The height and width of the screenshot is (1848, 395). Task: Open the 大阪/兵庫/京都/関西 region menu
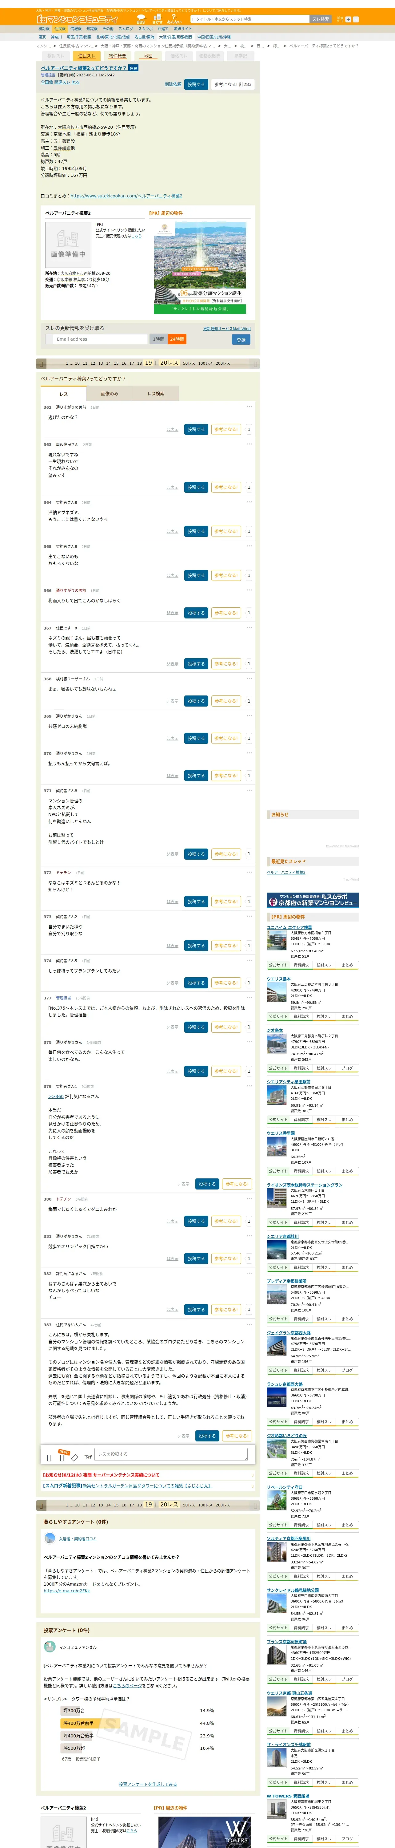(x=176, y=37)
